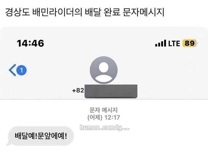Tap the redacted phone number bar
This screenshot has width=208, height=156.
tap(111, 91)
